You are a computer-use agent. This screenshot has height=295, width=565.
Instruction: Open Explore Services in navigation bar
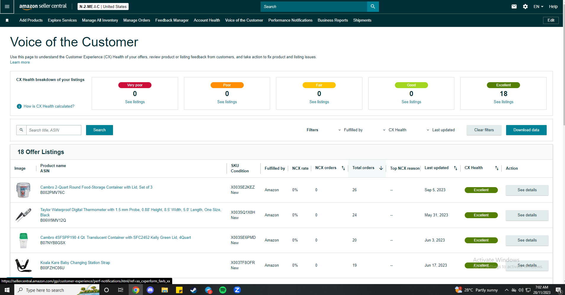(62, 20)
